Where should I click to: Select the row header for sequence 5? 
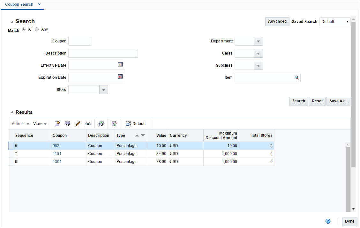click(x=11, y=146)
